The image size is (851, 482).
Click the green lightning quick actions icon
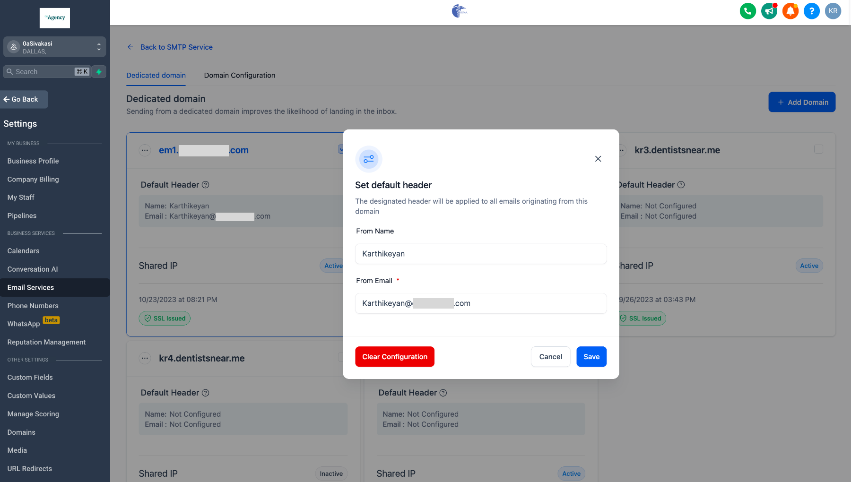(99, 72)
